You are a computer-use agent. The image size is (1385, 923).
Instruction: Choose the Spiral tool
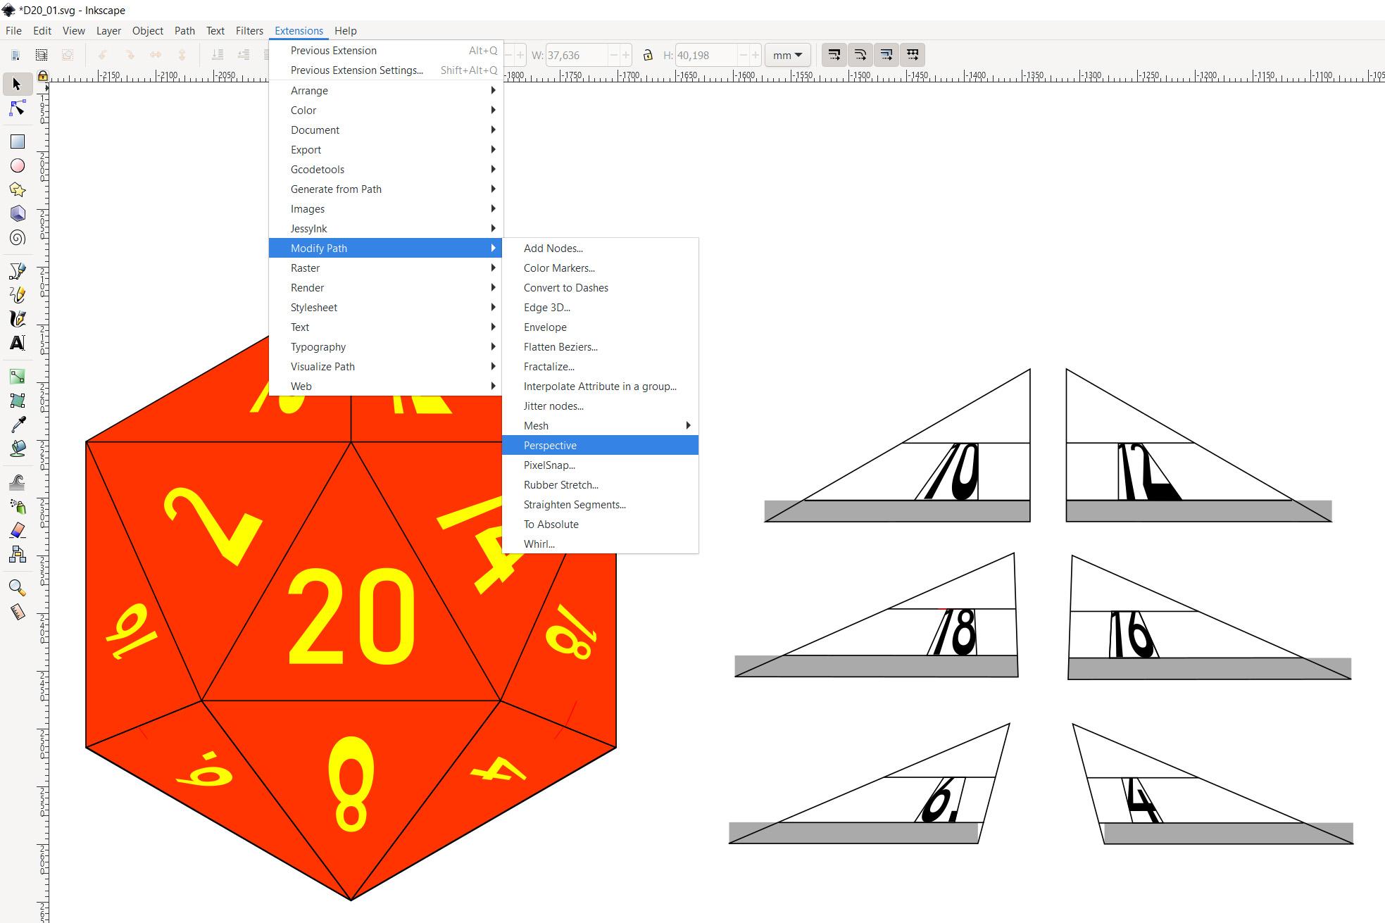pyautogui.click(x=17, y=237)
